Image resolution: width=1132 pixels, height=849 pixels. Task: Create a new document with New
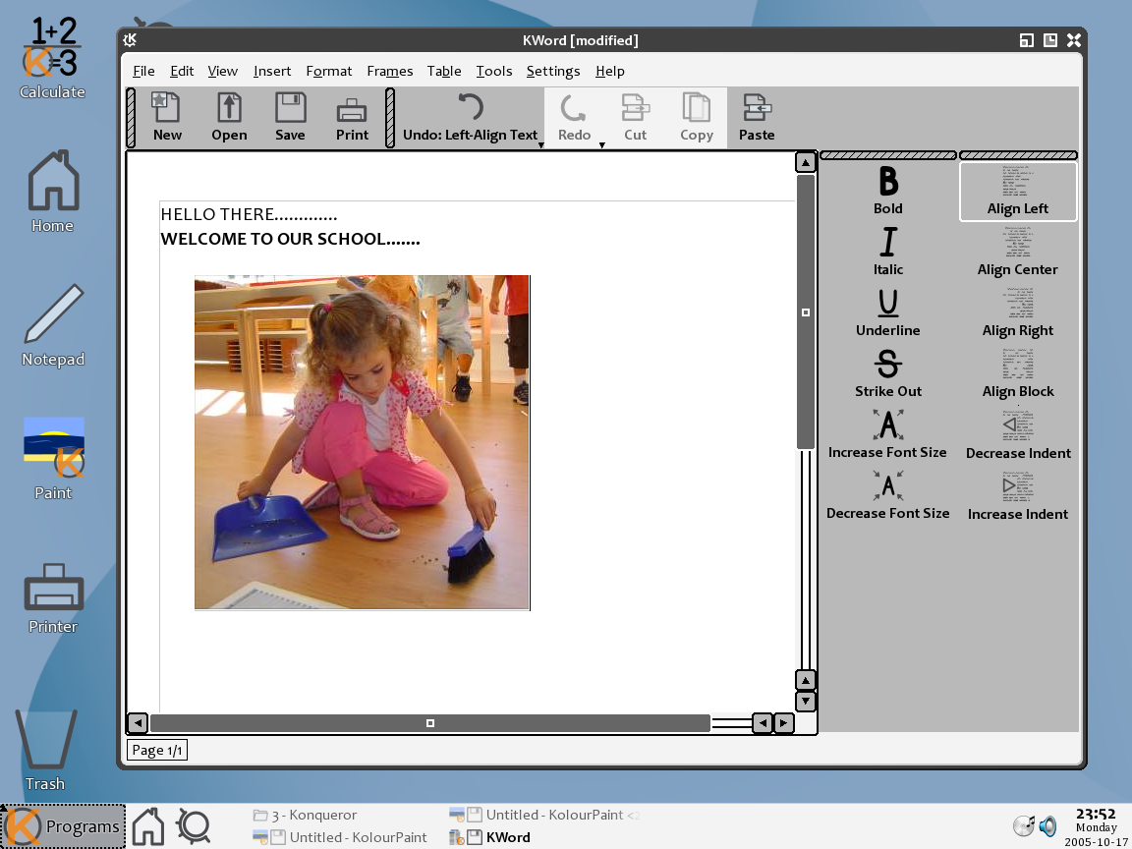[x=167, y=117]
